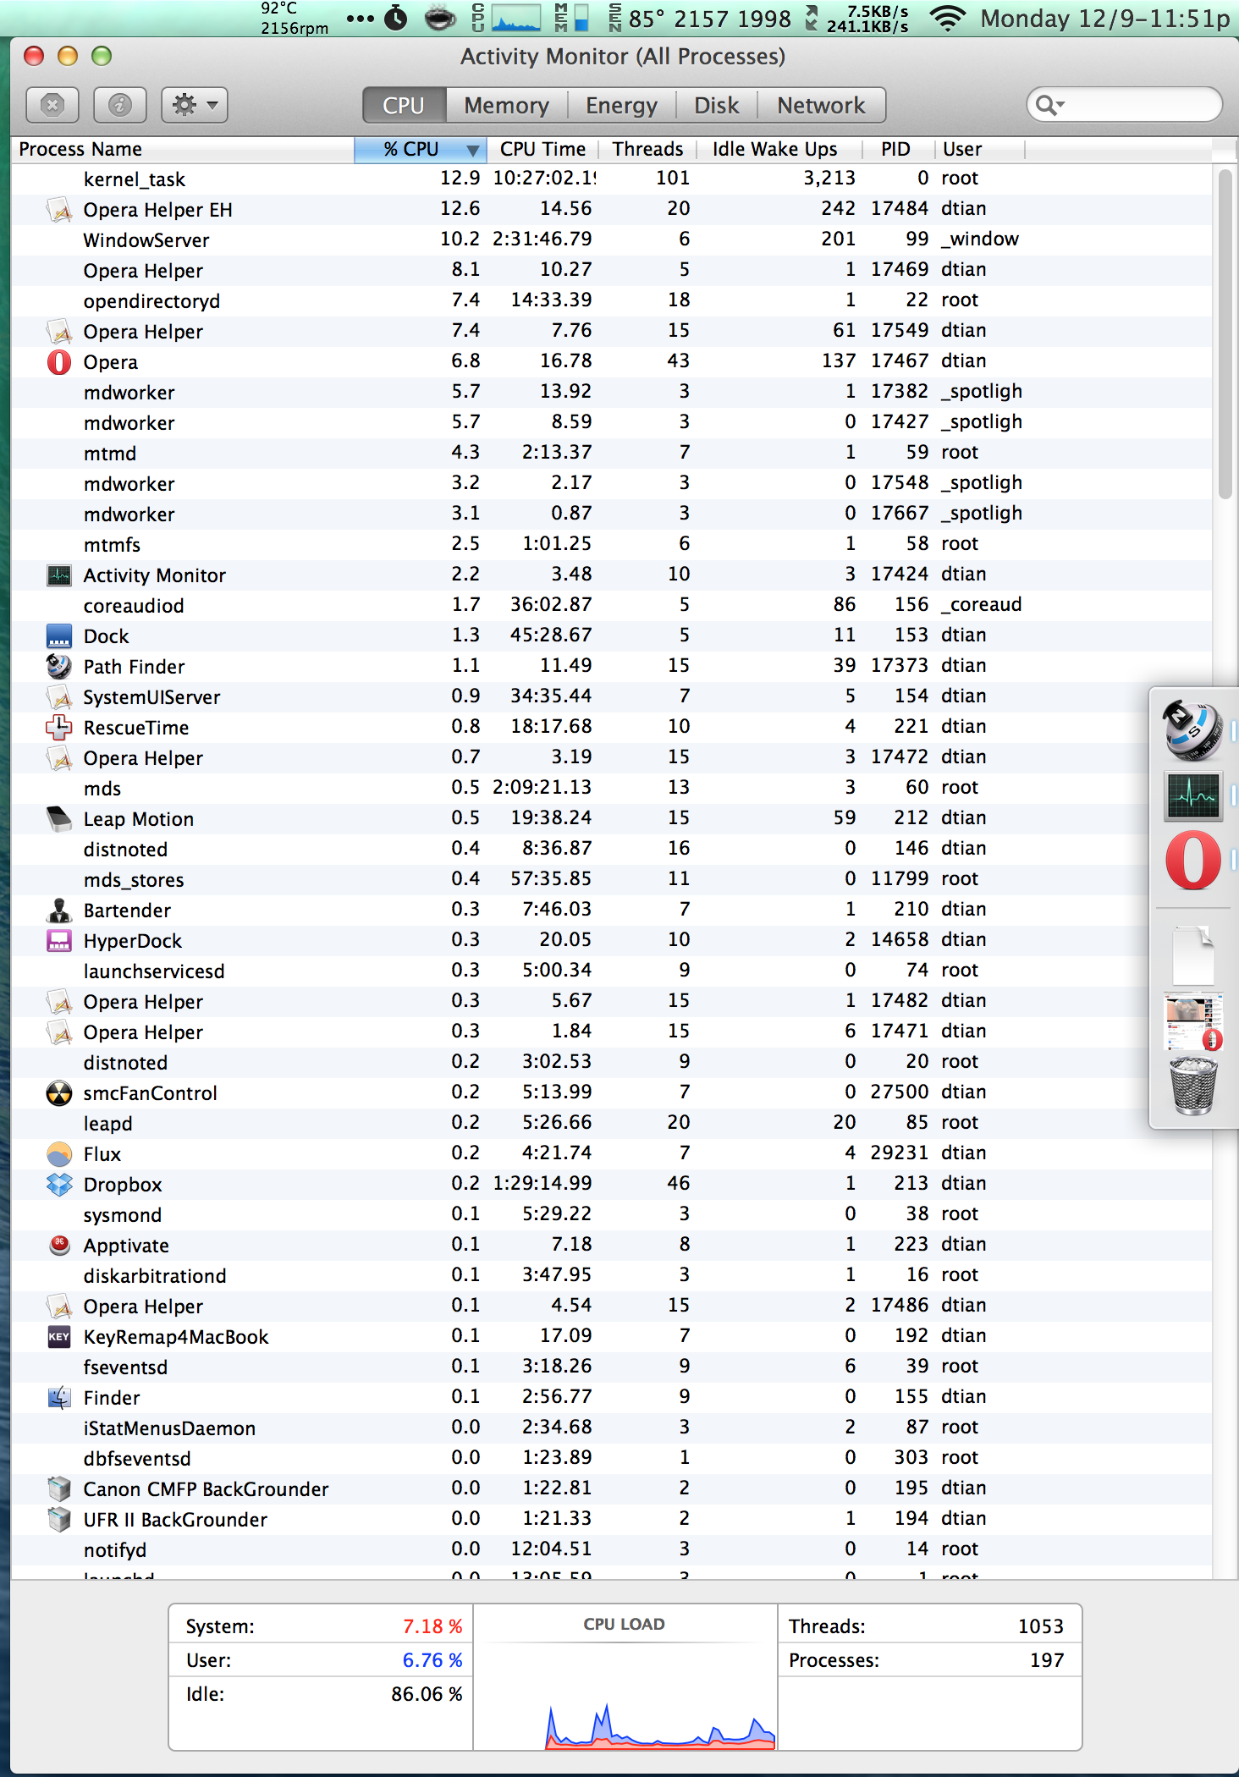Sort by Threads column header
The image size is (1239, 1777).
tap(647, 149)
